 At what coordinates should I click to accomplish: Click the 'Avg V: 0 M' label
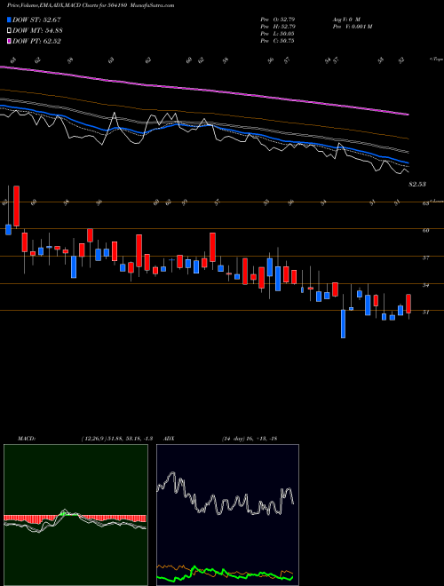coord(345,19)
